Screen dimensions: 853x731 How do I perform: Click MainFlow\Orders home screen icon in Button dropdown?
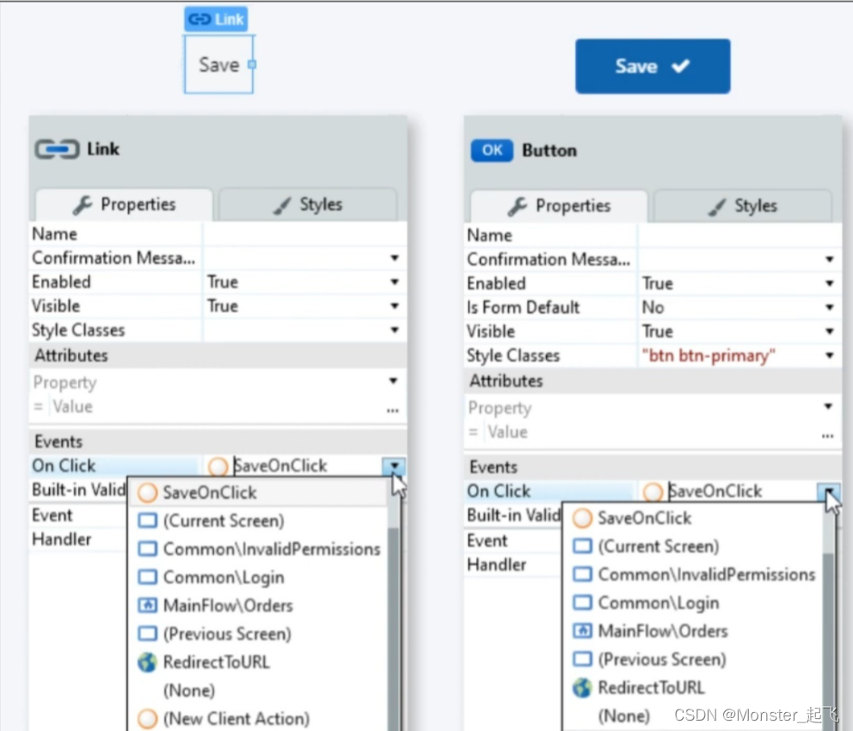coord(582,631)
